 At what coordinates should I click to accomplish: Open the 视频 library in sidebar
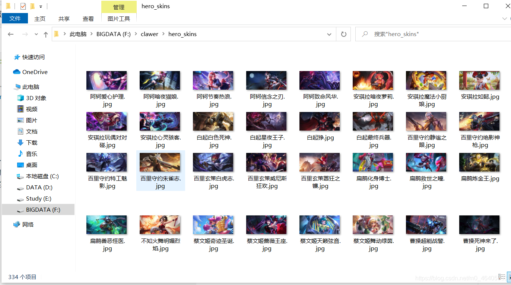[x=27, y=109]
